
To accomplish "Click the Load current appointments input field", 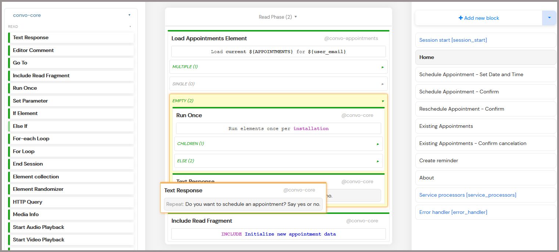I will click(x=278, y=52).
